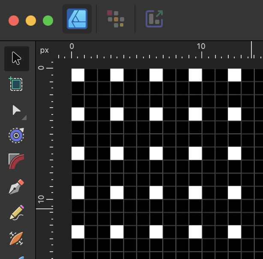Open the Node tool flyout triangle
The width and height of the screenshot is (263, 259).
pos(24,118)
